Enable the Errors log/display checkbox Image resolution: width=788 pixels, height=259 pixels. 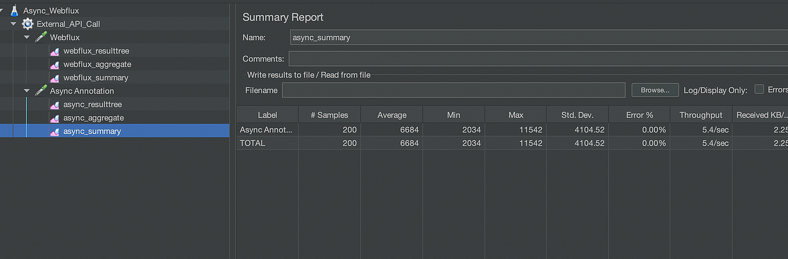click(759, 89)
